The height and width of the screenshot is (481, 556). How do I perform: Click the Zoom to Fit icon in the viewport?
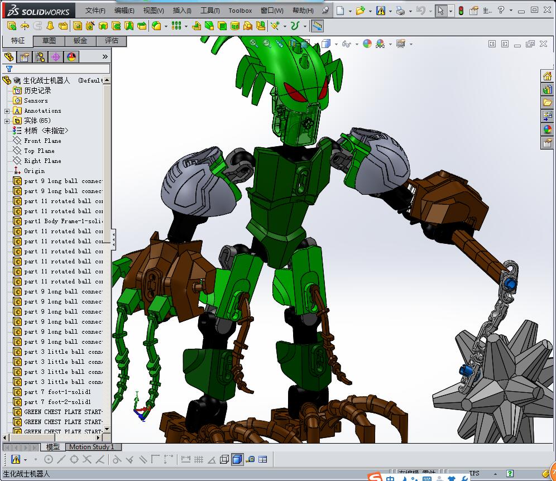click(254, 43)
